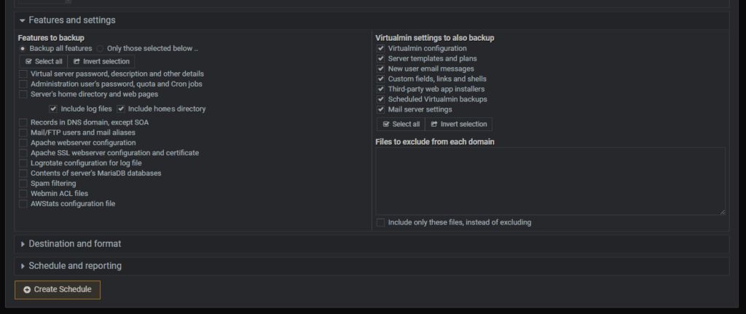Screen dimensions: 746x314
Task: Select the Backup all features radio button
Action: 23,49
